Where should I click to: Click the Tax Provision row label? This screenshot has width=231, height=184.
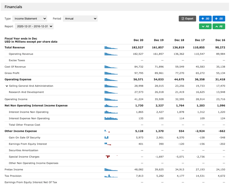coord(13,176)
